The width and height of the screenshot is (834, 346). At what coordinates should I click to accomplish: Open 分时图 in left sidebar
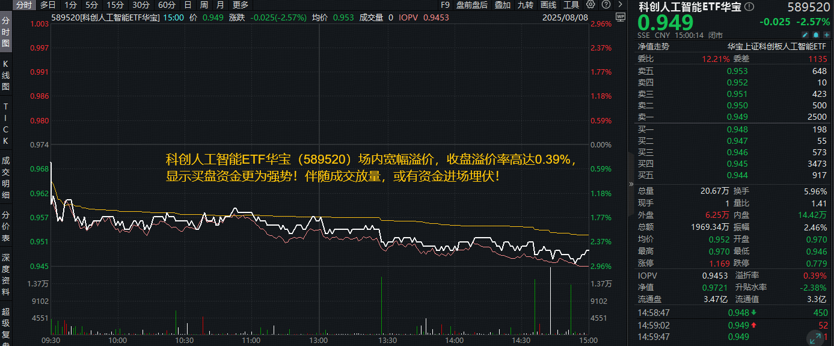click(5, 31)
